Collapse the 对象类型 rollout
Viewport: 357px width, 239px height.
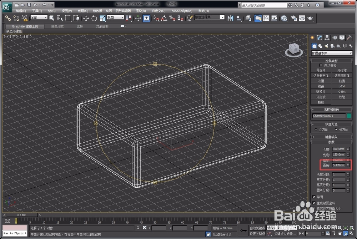click(x=331, y=61)
